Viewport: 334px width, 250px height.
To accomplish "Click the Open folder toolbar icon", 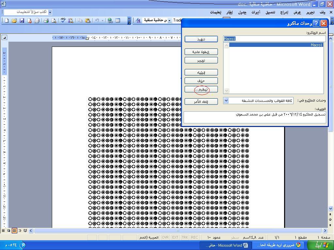I will pos(14,21).
